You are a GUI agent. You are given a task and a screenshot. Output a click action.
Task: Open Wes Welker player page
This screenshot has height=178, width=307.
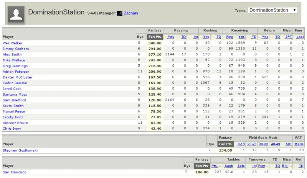[13, 43]
